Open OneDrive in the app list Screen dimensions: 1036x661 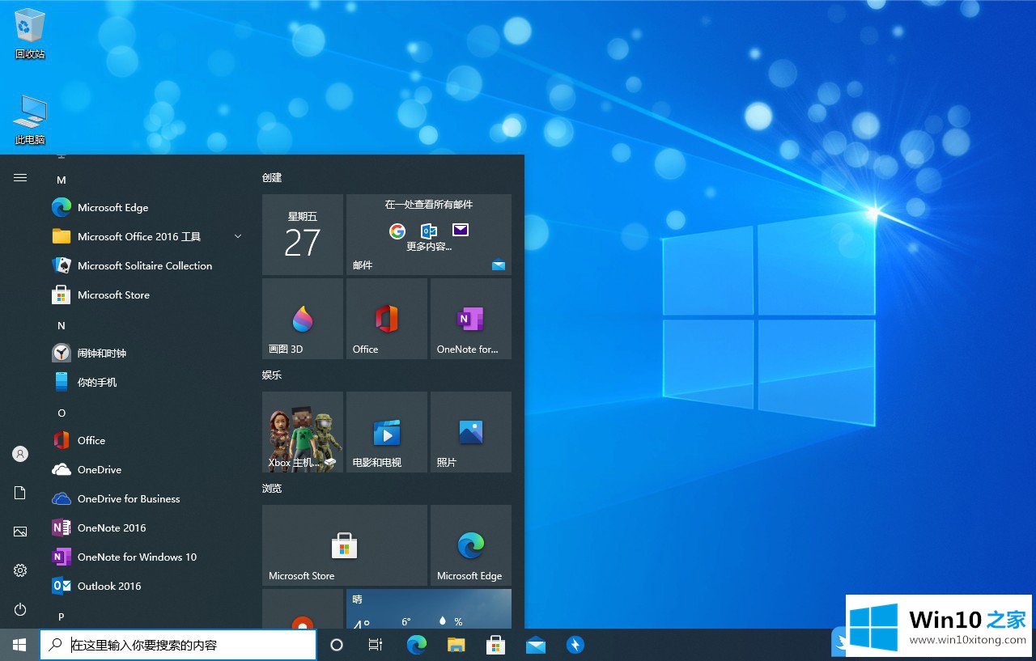pos(147,470)
